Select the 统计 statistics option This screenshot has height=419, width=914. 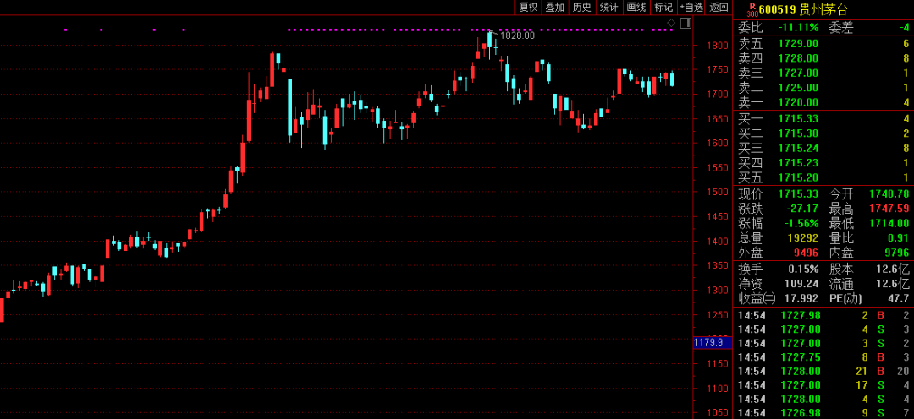608,8
